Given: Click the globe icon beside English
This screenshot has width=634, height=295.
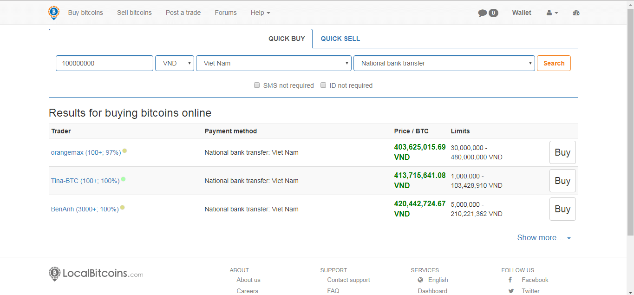Looking at the screenshot, I should tap(420, 280).
